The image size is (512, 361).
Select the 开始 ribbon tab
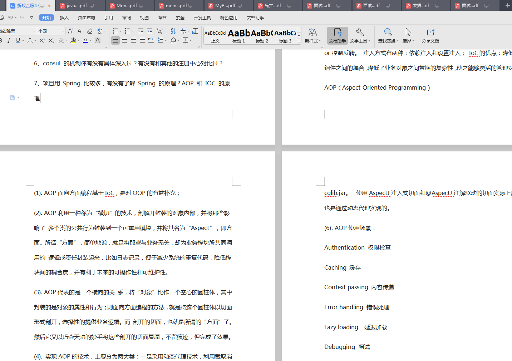46,17
